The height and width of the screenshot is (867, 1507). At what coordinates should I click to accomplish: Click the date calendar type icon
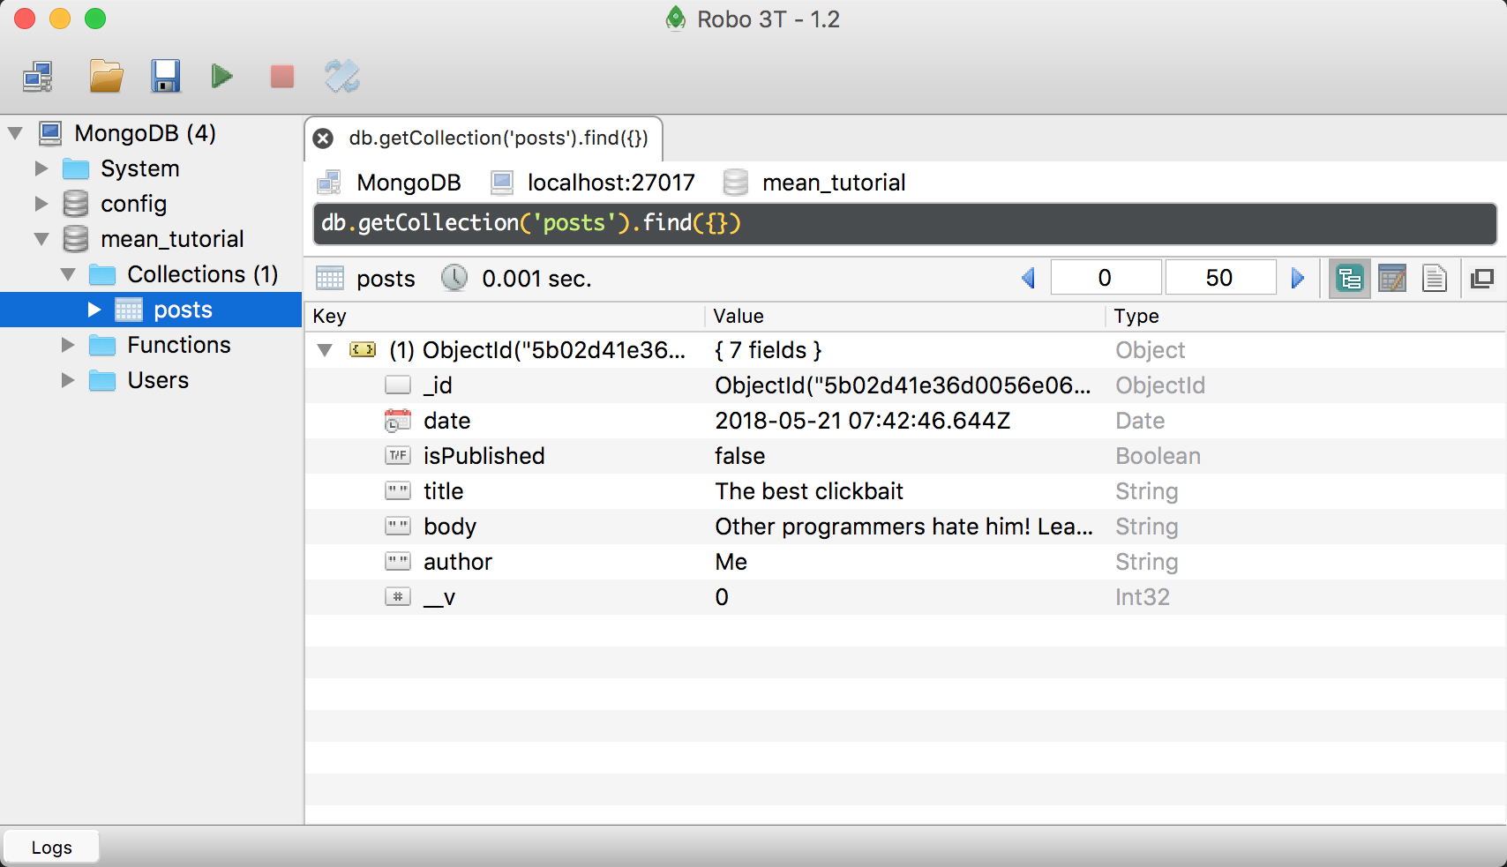pyautogui.click(x=398, y=421)
